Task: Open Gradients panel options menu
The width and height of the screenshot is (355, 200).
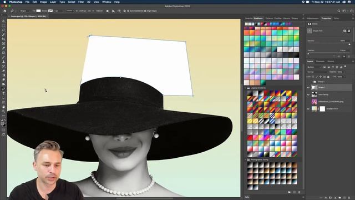Action: 303,18
